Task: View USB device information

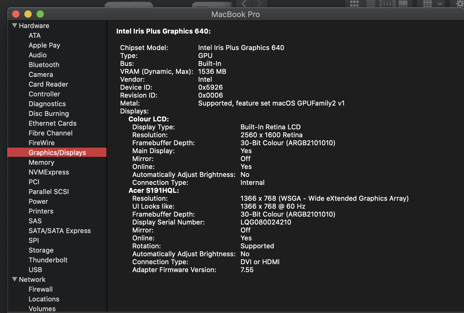Action: [x=35, y=270]
